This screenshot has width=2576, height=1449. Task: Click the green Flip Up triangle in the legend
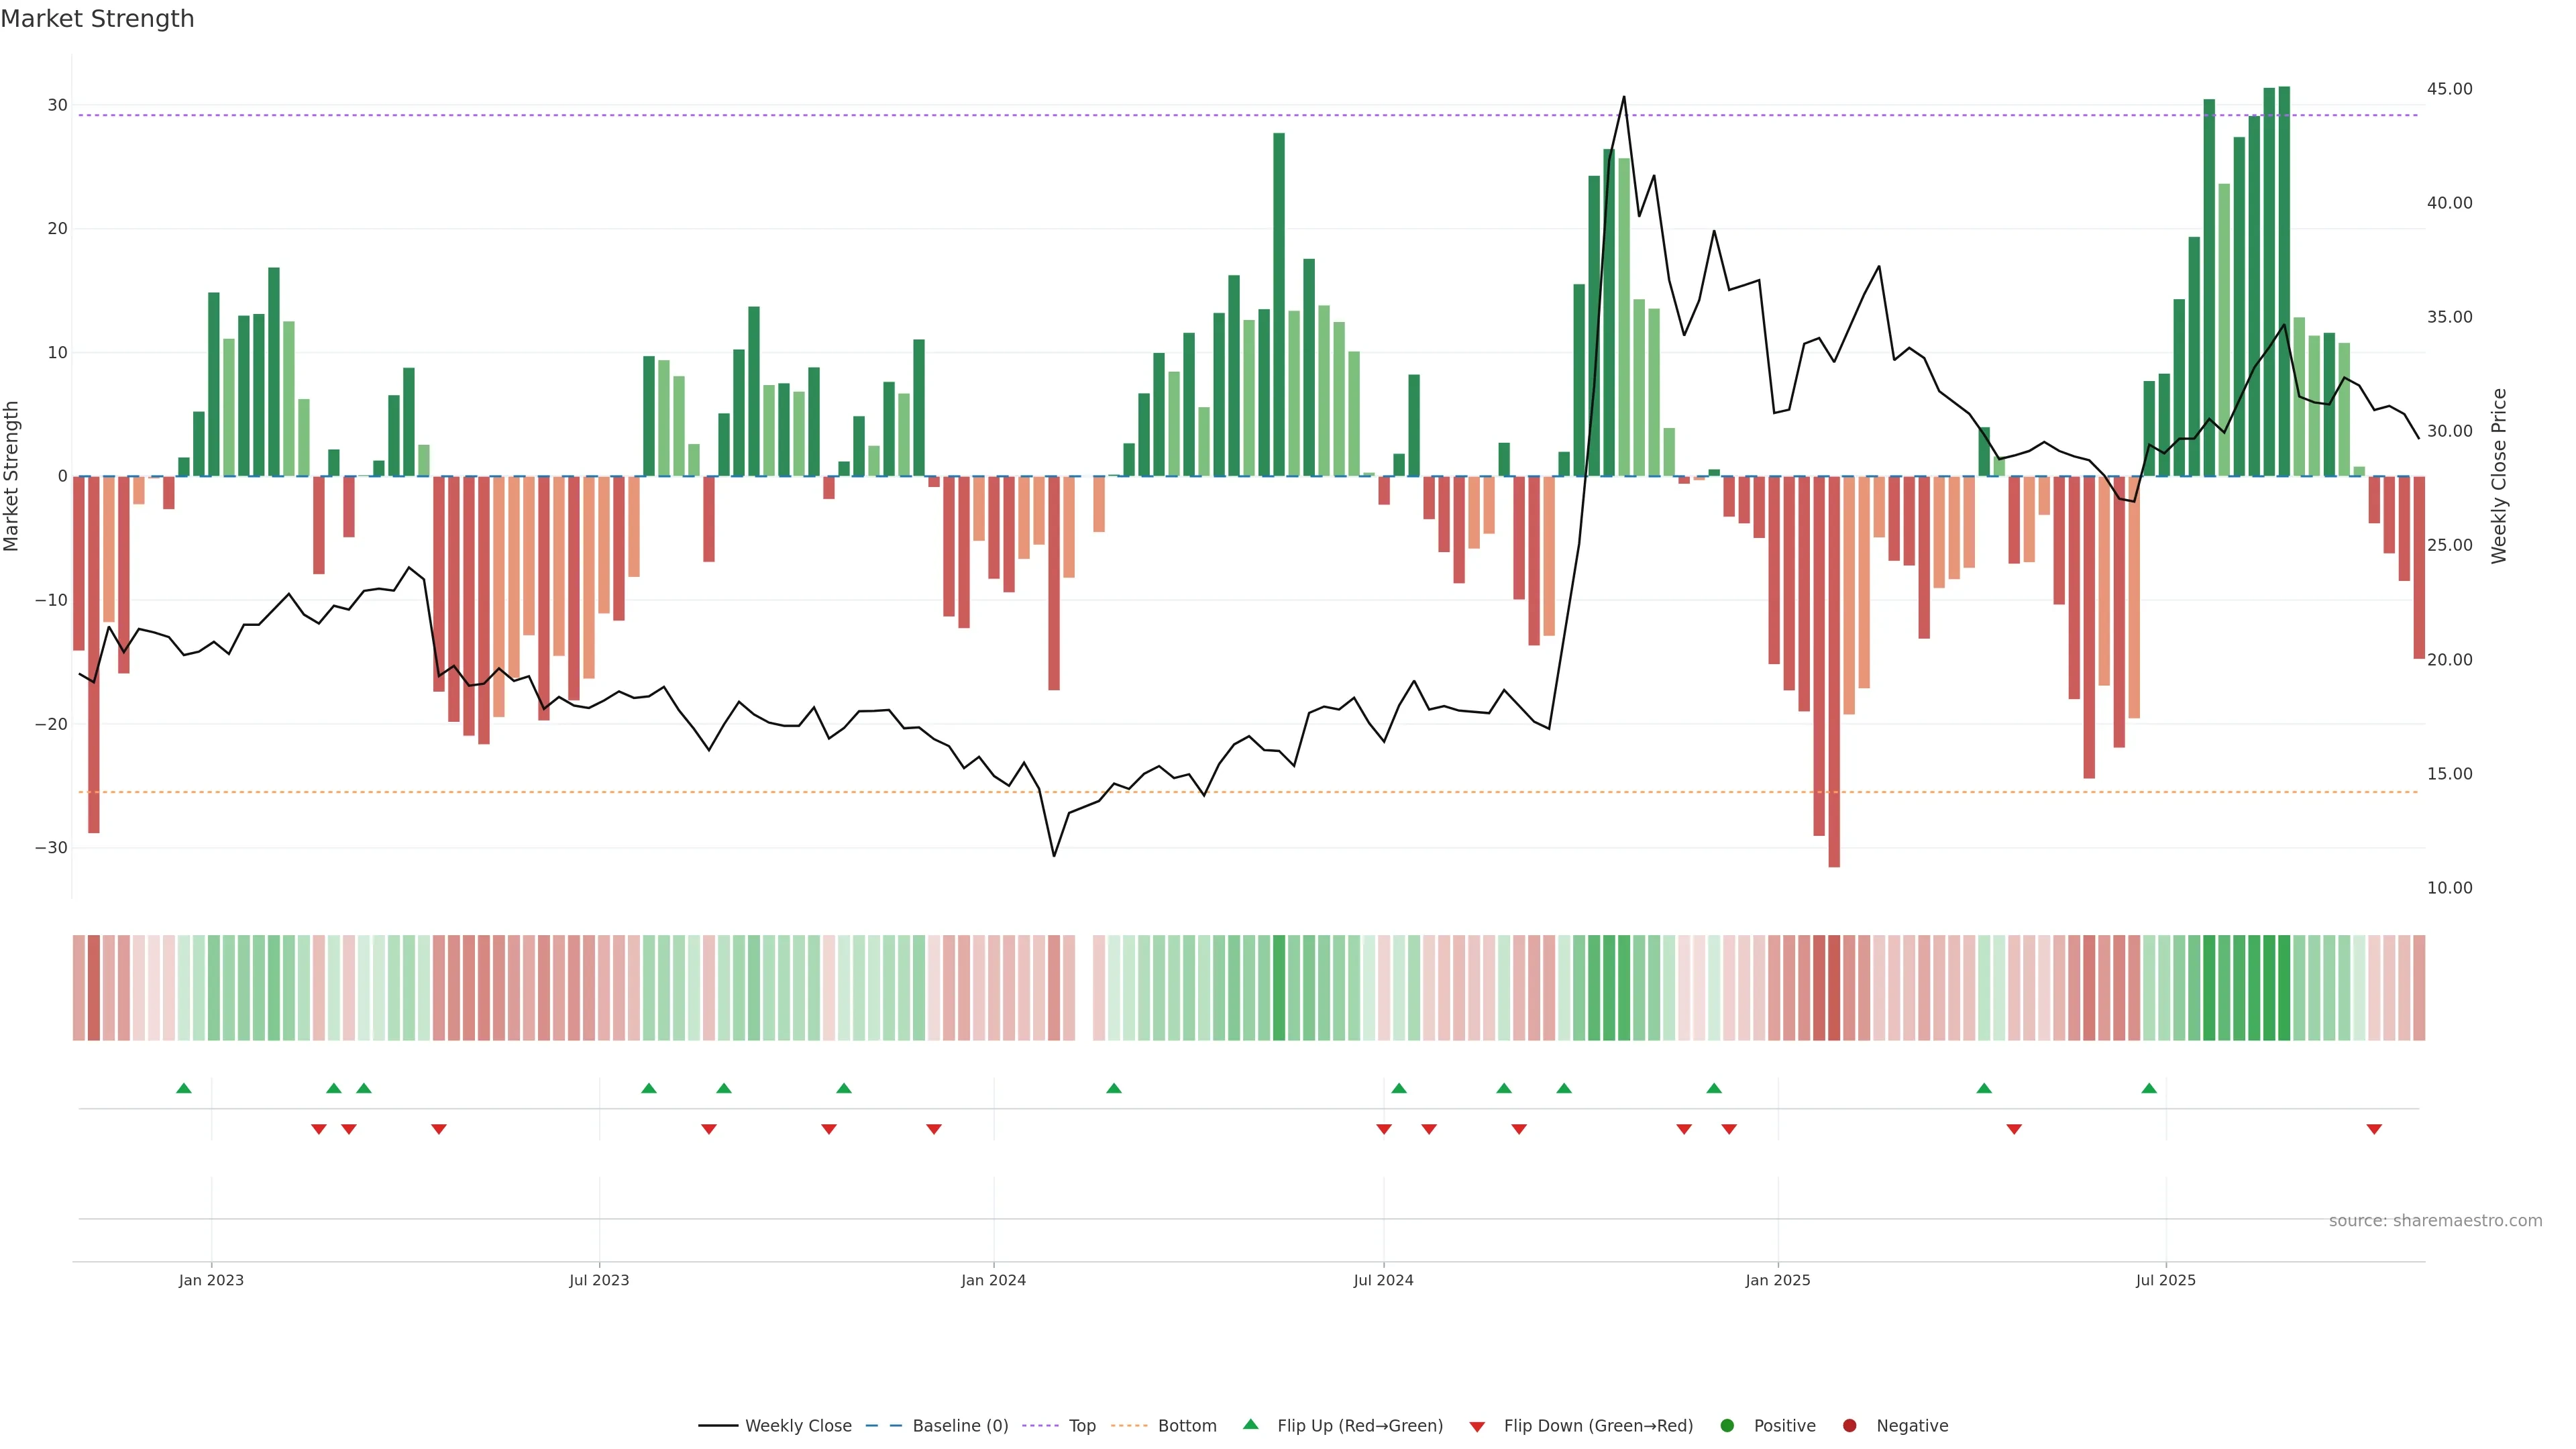(1250, 1424)
